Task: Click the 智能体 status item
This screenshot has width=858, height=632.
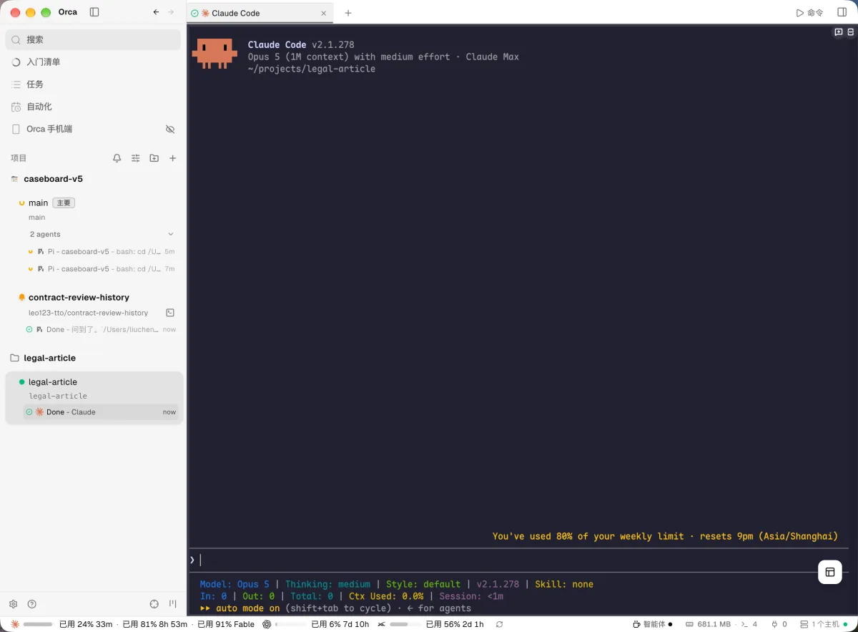Action: (654, 624)
